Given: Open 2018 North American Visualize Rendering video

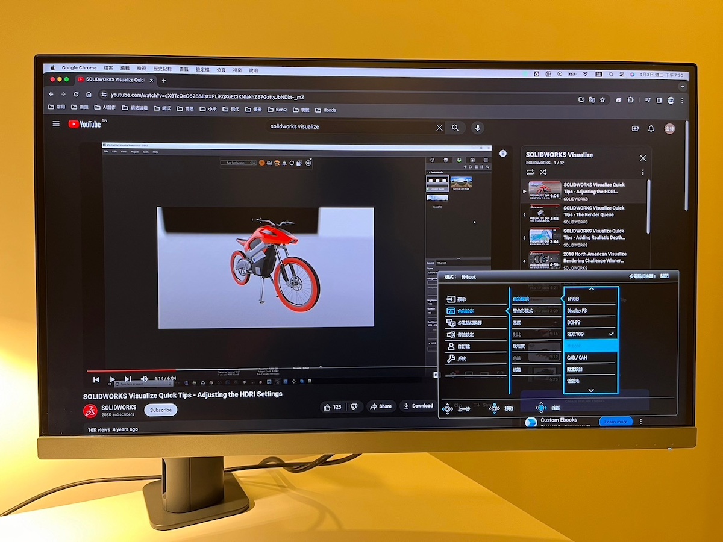Looking at the screenshot, I should coord(584,260).
